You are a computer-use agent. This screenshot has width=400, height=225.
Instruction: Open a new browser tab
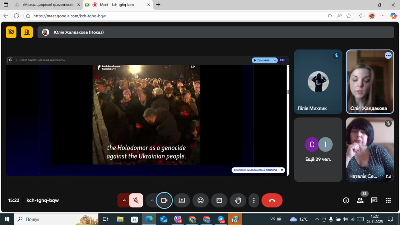point(158,5)
